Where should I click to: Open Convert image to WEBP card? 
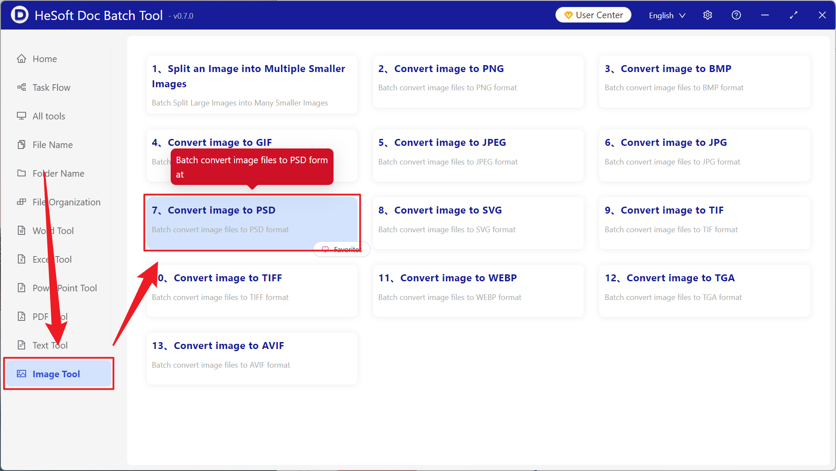click(x=478, y=291)
